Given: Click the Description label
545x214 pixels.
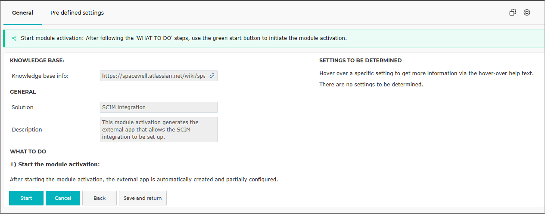Looking at the screenshot, I should point(27,129).
